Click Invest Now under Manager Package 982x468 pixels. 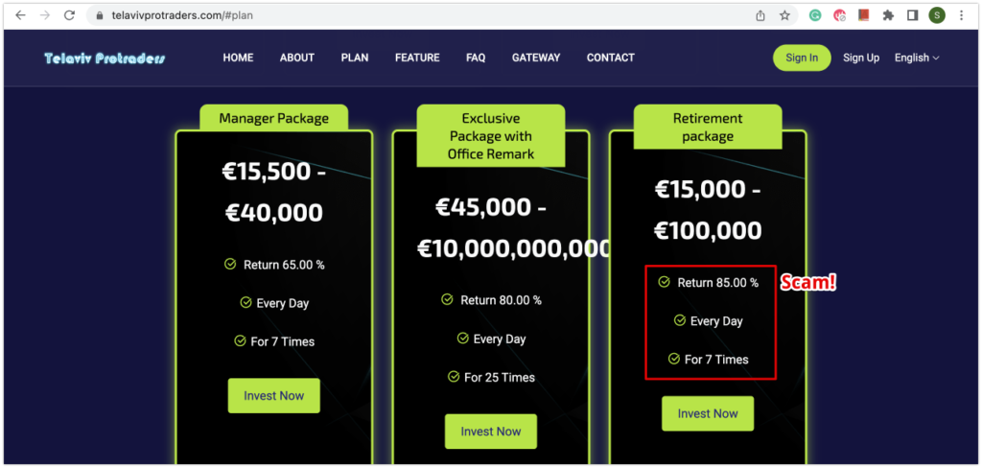coord(273,395)
